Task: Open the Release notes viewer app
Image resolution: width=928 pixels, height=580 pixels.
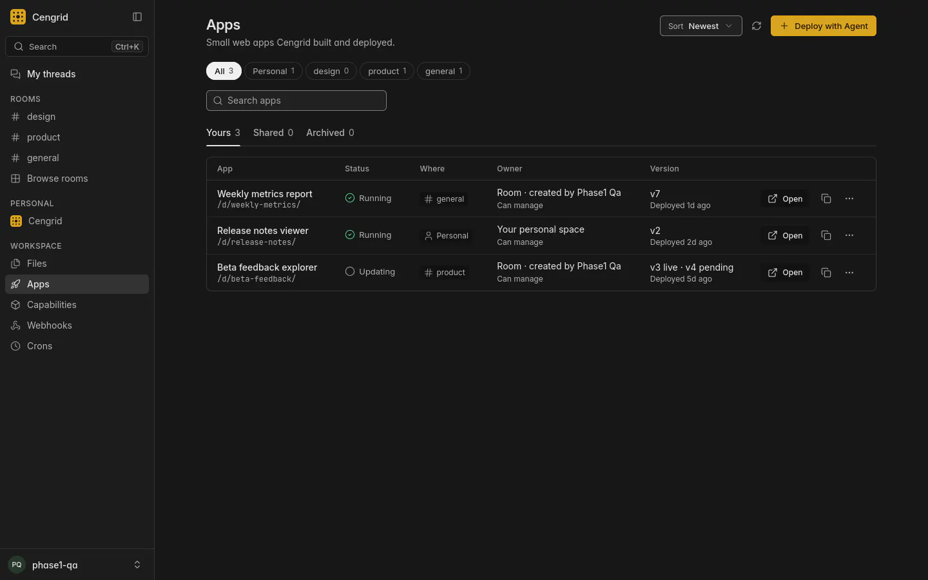Action: point(785,235)
